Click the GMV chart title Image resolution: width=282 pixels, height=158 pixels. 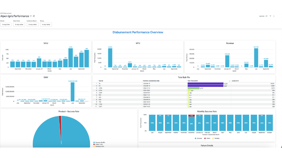coord(46,77)
